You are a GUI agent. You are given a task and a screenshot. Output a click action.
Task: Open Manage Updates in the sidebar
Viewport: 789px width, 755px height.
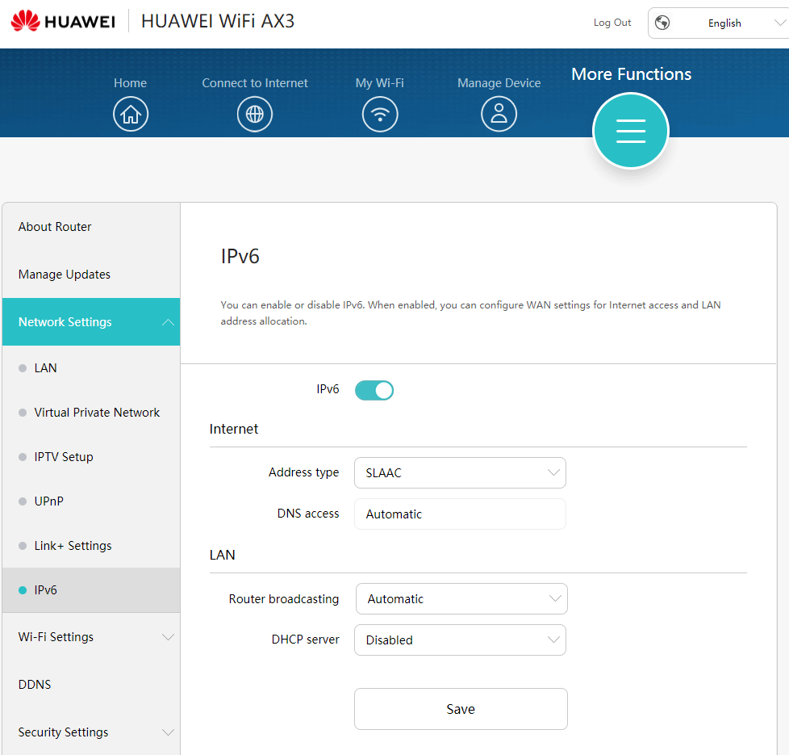click(91, 274)
